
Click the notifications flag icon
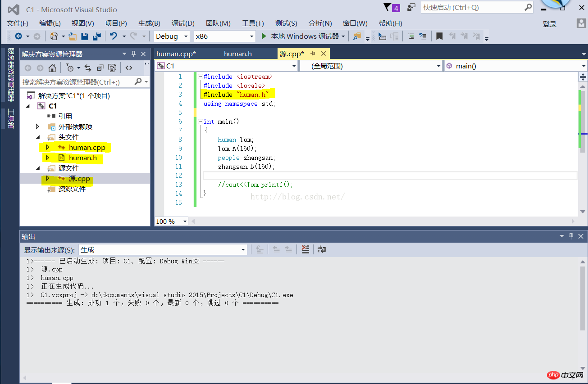pos(392,8)
